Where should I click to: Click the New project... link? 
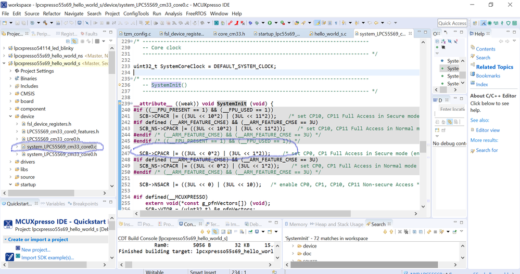point(36,250)
